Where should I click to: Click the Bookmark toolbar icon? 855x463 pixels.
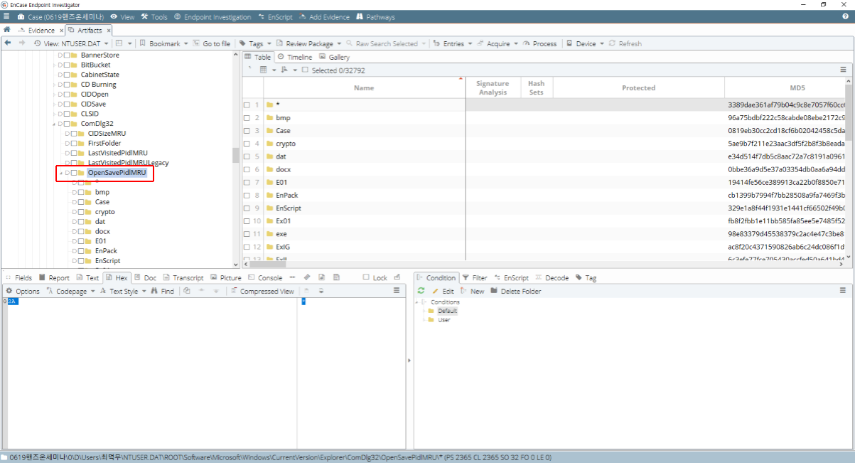pyautogui.click(x=143, y=43)
